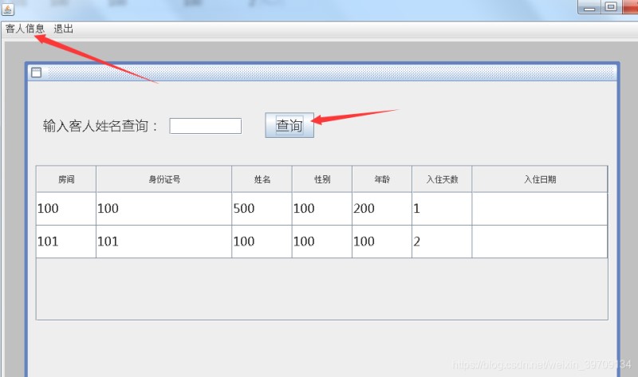Select the 房间 column header

tap(66, 179)
